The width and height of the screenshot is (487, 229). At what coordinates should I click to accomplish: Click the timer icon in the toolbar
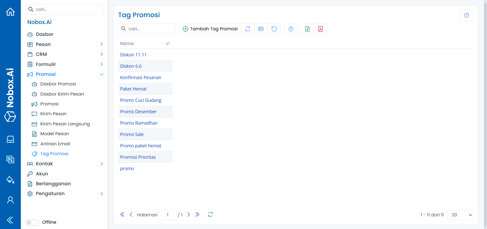(x=291, y=29)
